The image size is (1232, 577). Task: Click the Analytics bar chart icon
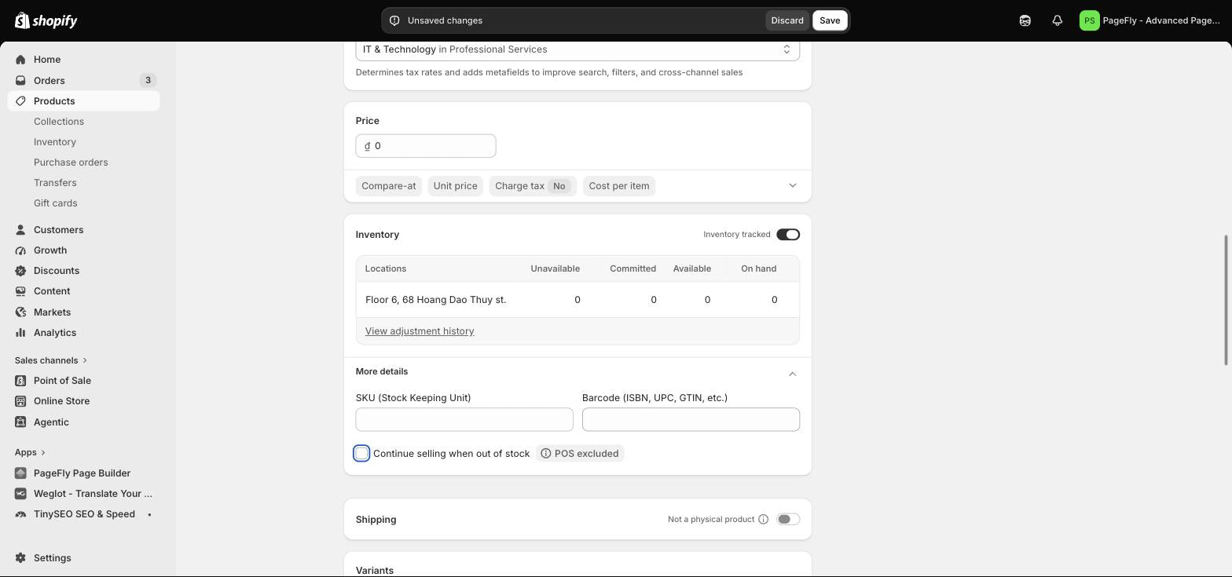(x=20, y=333)
